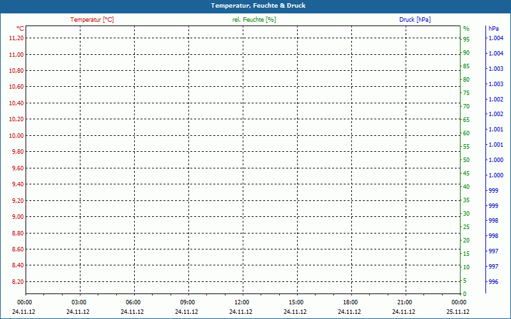Click the 11,20 temperature axis value
The height and width of the screenshot is (319, 511).
(17, 38)
